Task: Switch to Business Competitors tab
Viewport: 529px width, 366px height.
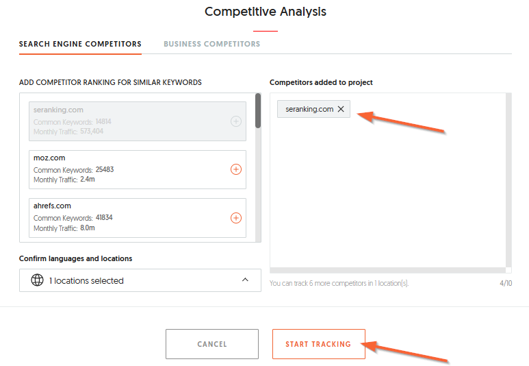Action: point(211,44)
